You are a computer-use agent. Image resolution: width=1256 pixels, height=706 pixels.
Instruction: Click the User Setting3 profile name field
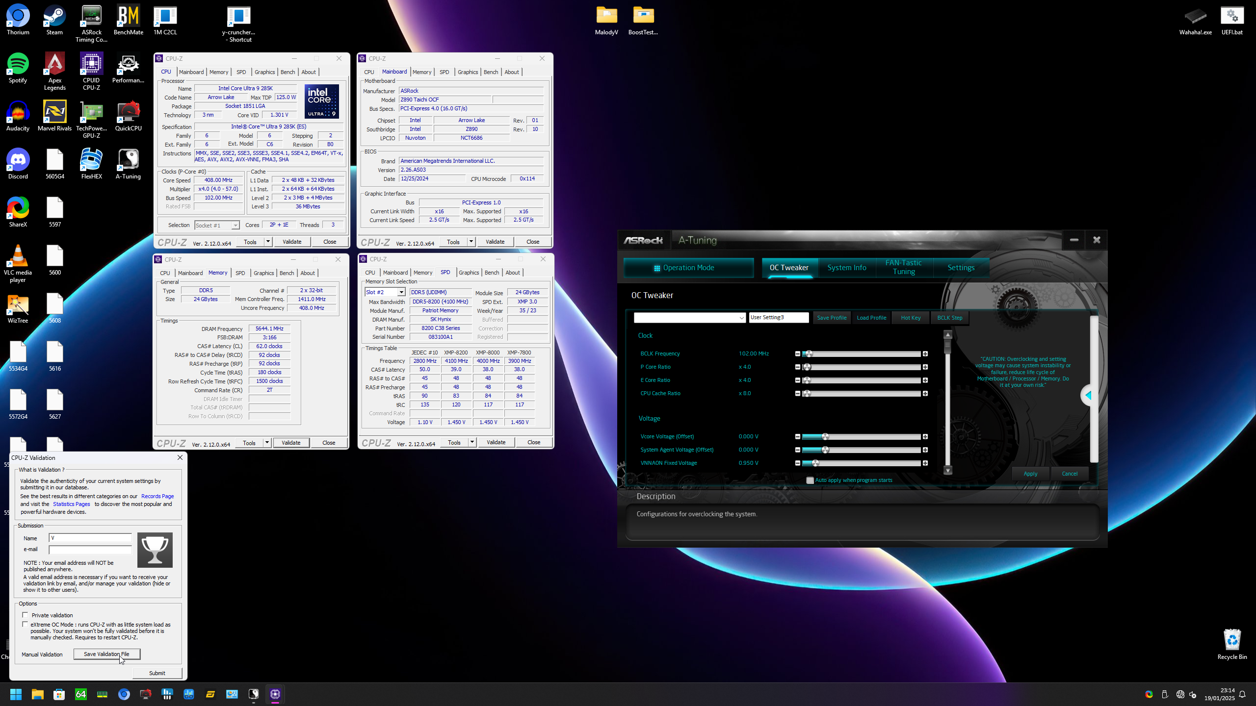point(779,318)
